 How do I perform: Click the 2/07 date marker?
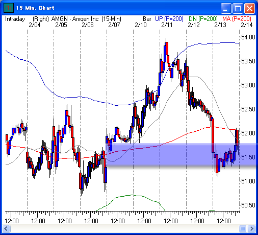[114, 25]
